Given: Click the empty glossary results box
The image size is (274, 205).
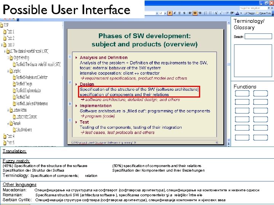Looking at the screenshot, I should pos(253,61).
